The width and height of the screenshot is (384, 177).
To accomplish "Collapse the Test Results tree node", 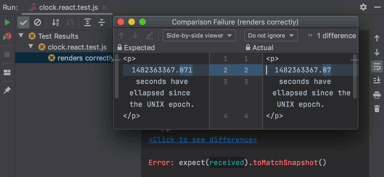I will (21, 36).
